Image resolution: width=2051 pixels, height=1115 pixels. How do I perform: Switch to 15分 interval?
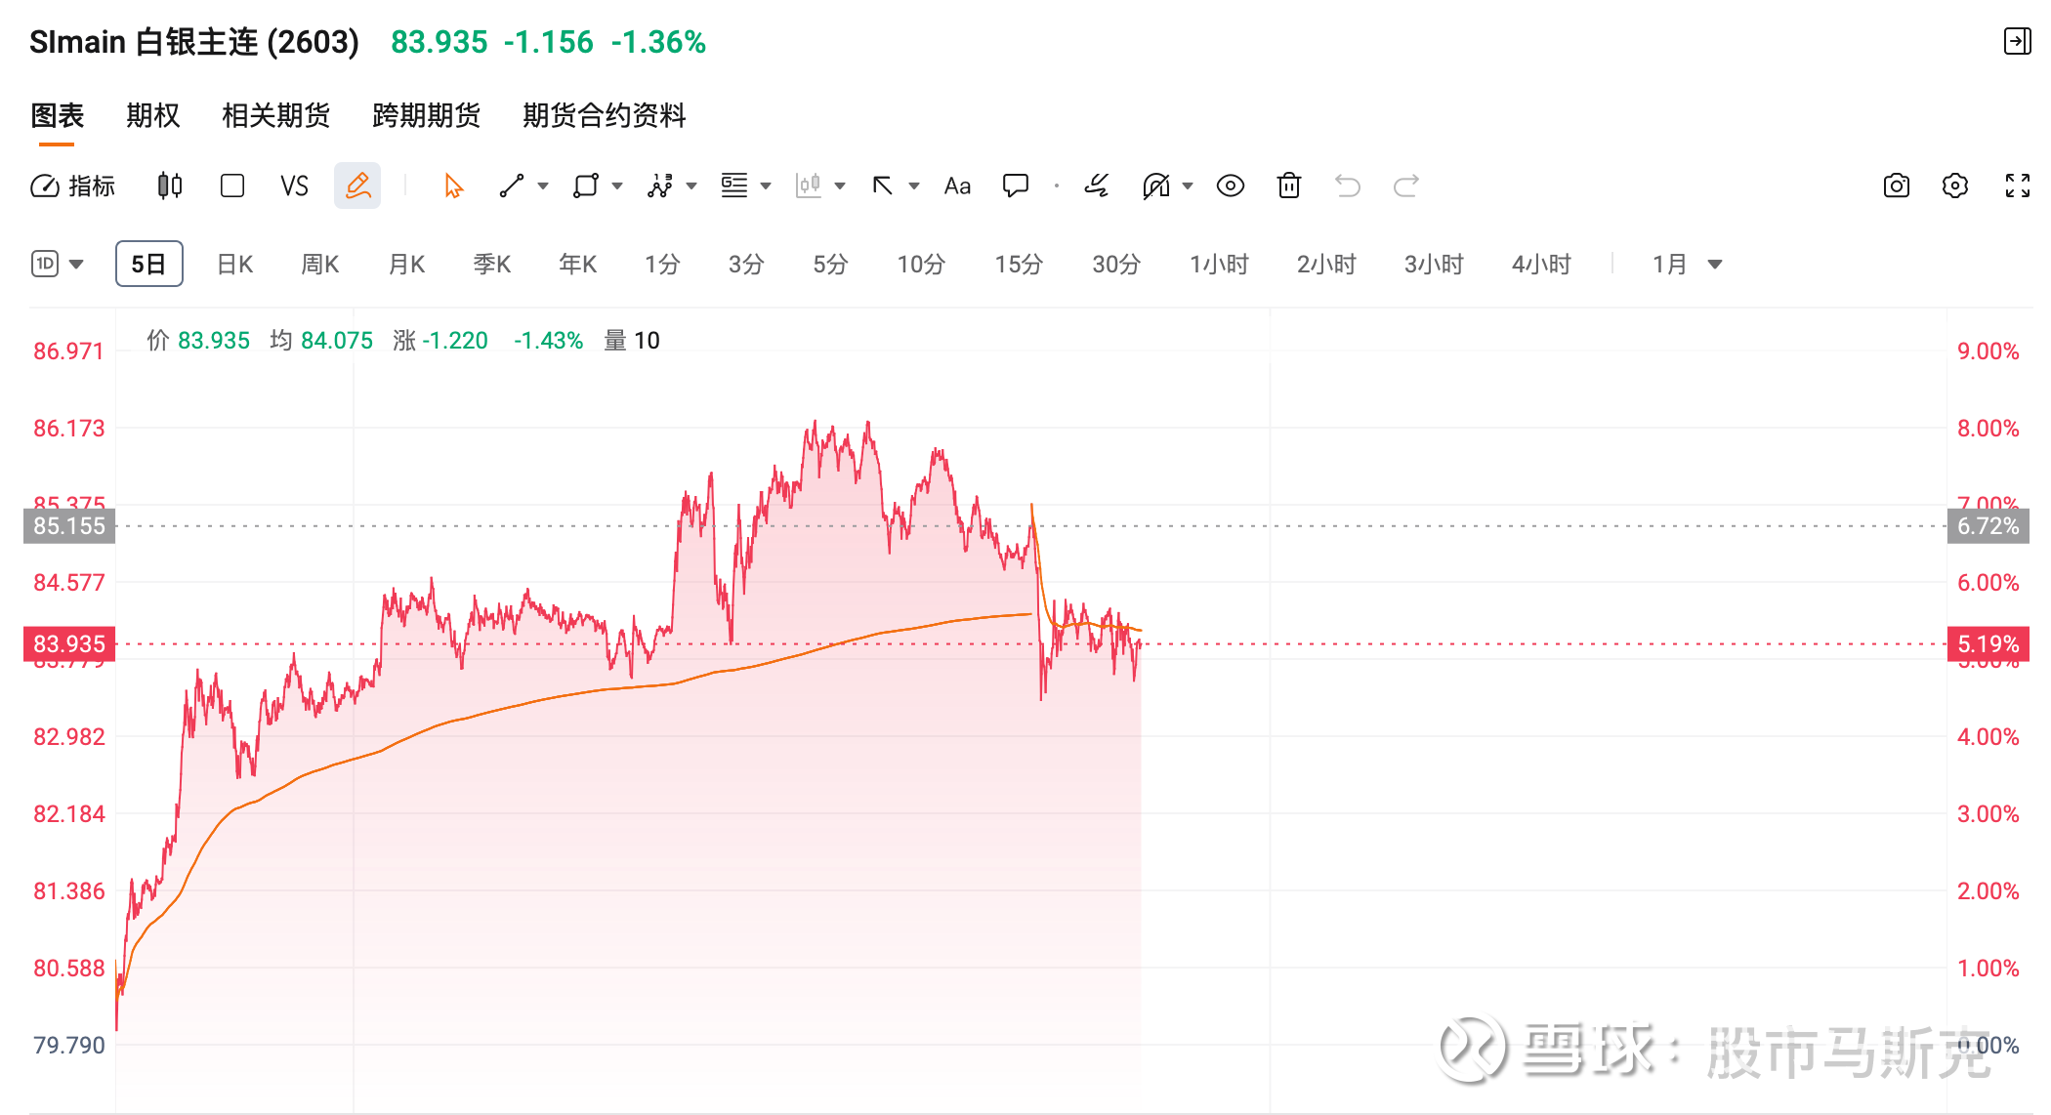click(x=1018, y=264)
